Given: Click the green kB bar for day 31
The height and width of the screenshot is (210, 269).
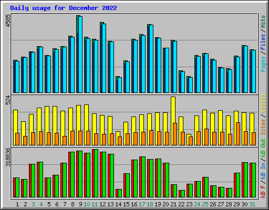Looking at the screenshot, I should (254, 180).
